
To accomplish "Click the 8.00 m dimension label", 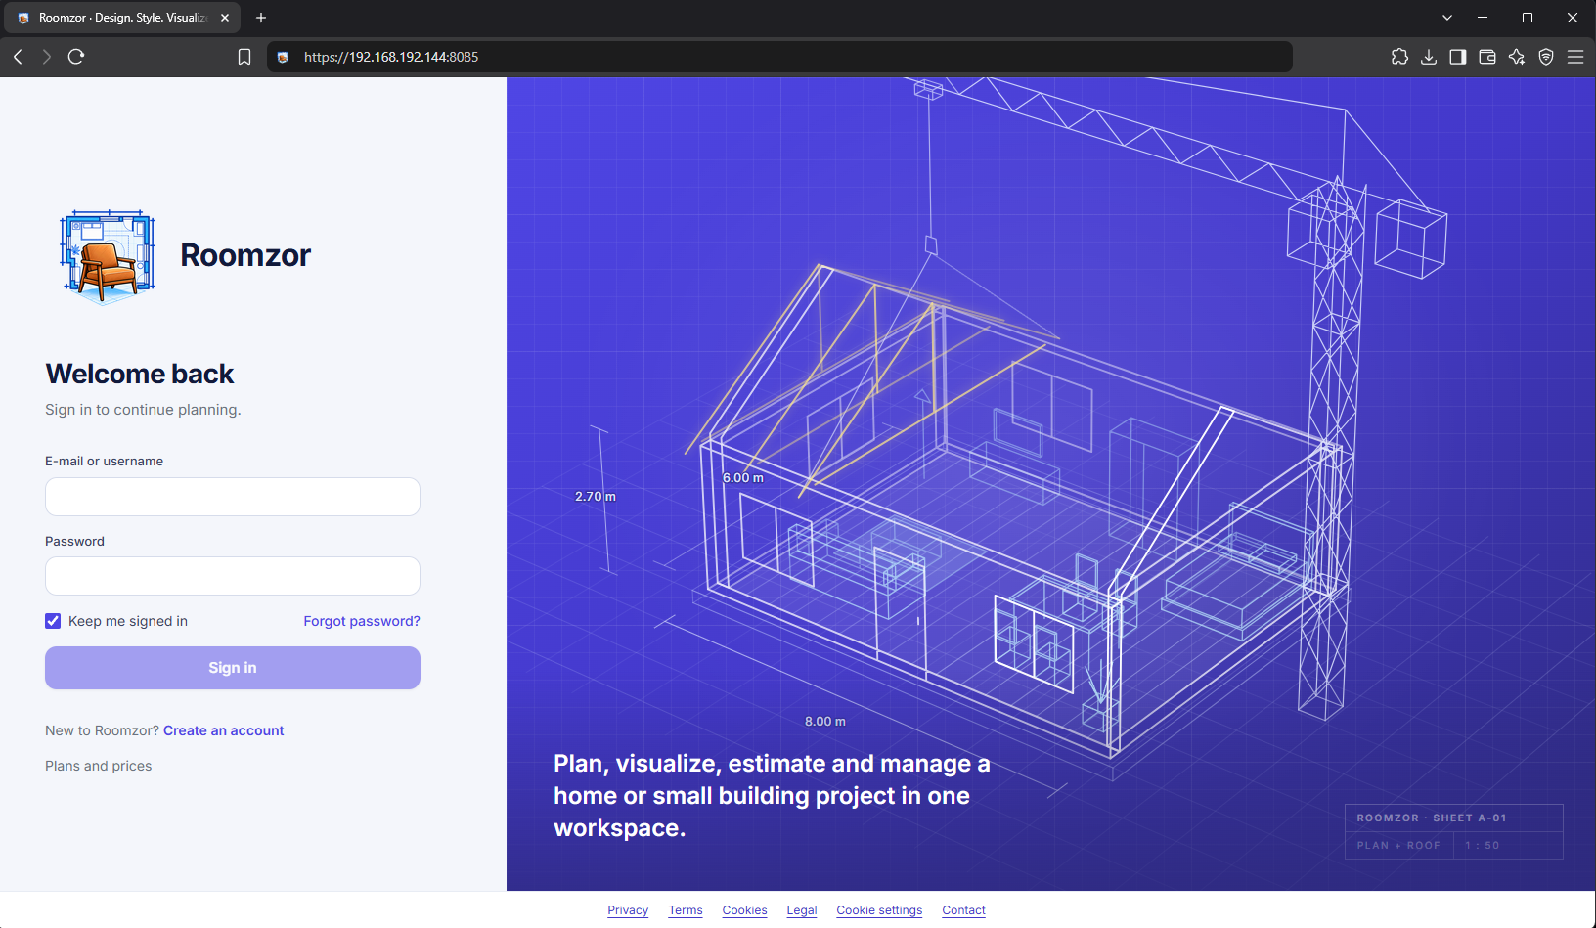I will (x=825, y=722).
